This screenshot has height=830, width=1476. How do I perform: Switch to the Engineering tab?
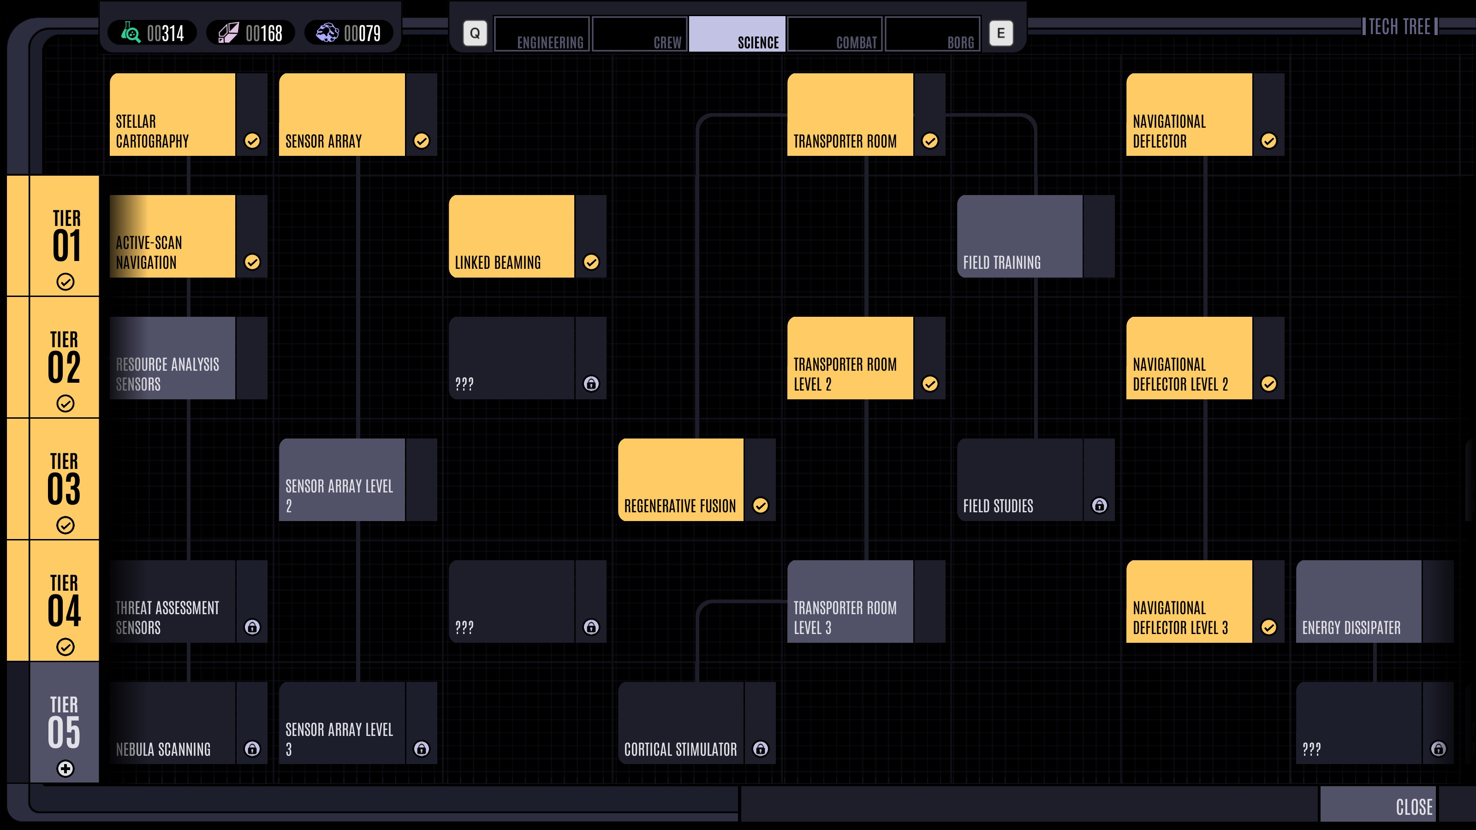[542, 35]
